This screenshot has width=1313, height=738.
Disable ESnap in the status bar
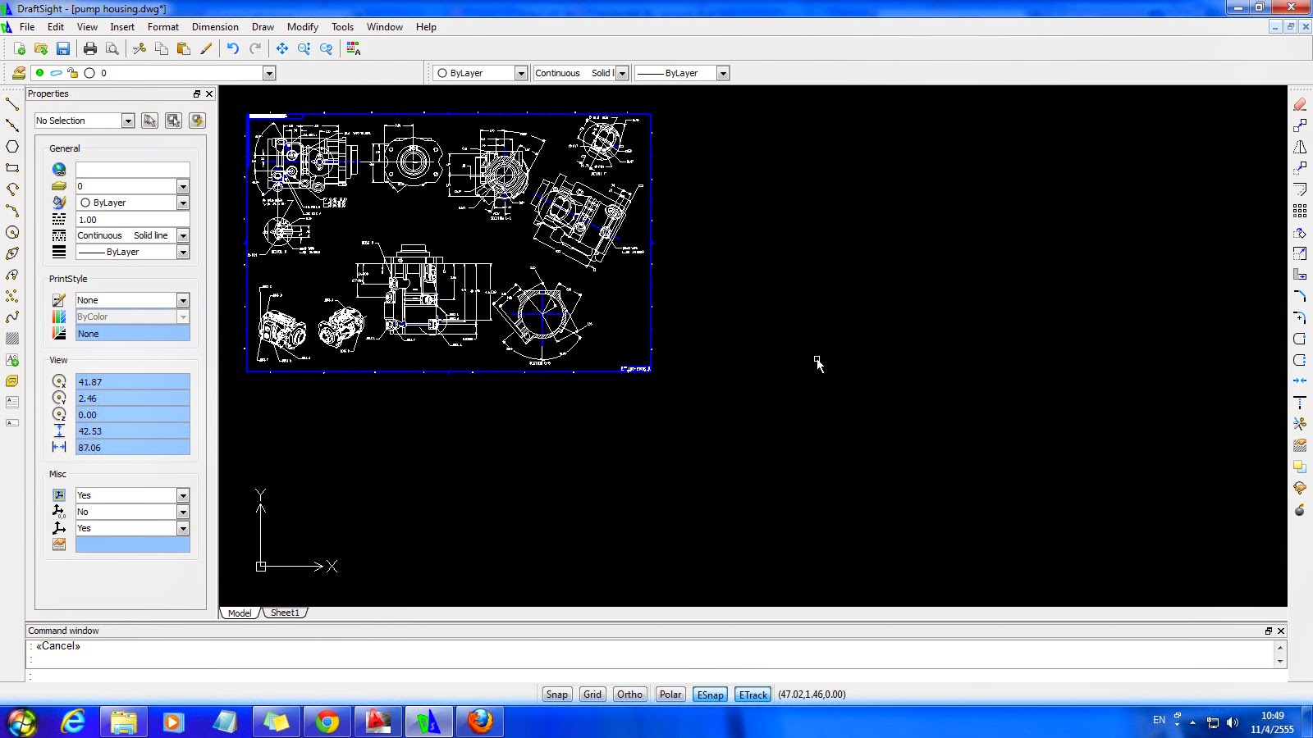pos(710,695)
